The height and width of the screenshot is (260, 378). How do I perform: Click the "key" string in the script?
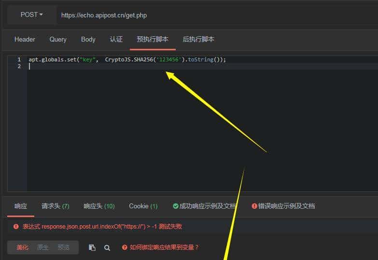point(87,59)
